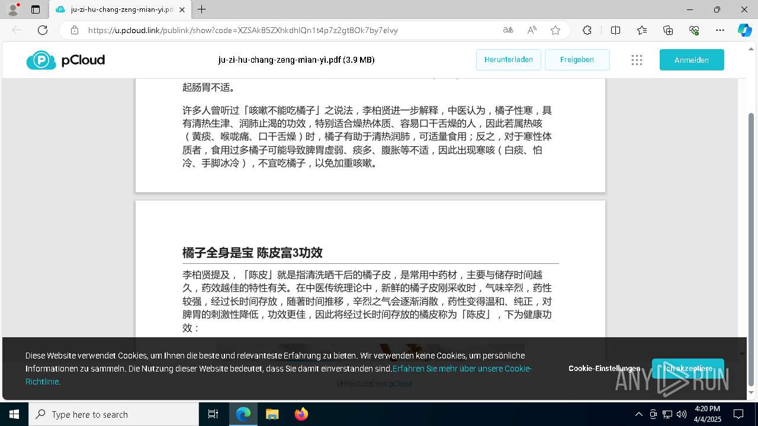
Task: Click the address bar URL
Action: tap(243, 30)
